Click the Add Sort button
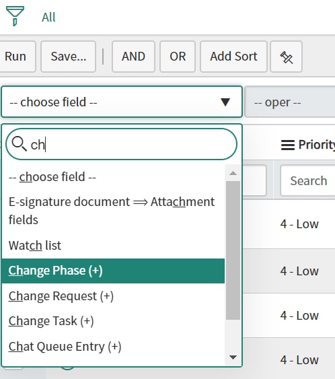This screenshot has width=335, height=379. 233,57
